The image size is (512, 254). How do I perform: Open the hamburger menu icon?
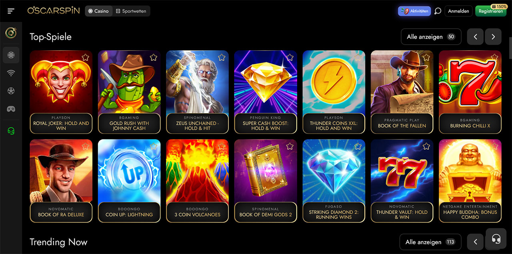(11, 11)
